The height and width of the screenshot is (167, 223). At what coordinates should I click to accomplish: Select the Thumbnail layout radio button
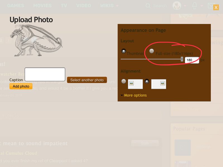(x=123, y=51)
